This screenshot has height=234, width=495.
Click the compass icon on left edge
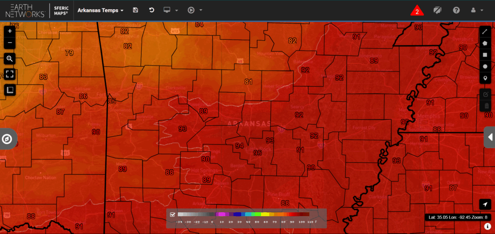coord(8,139)
